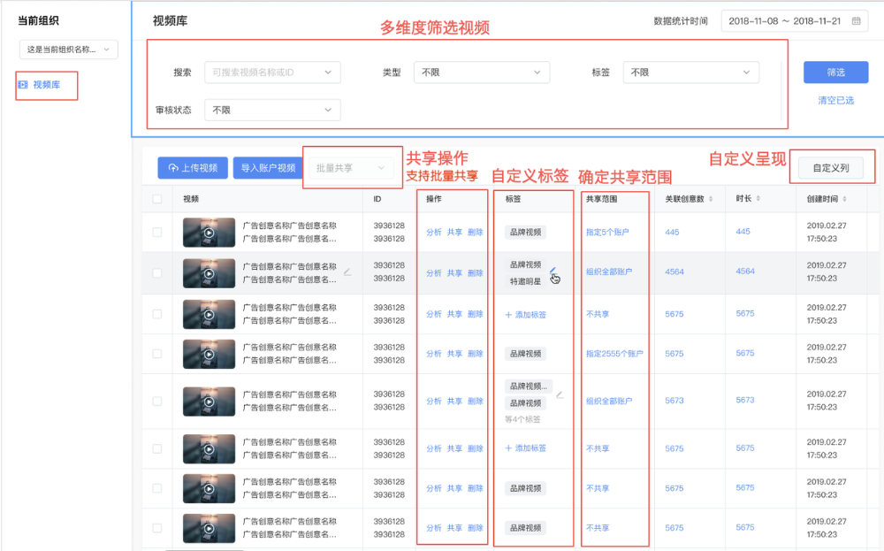Viewport: 884px width, 551px height.
Task: Click the 上传视频 button
Action: [193, 168]
